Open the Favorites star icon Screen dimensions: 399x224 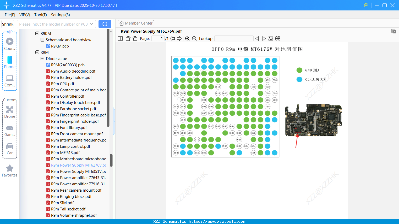pyautogui.click(x=10, y=171)
